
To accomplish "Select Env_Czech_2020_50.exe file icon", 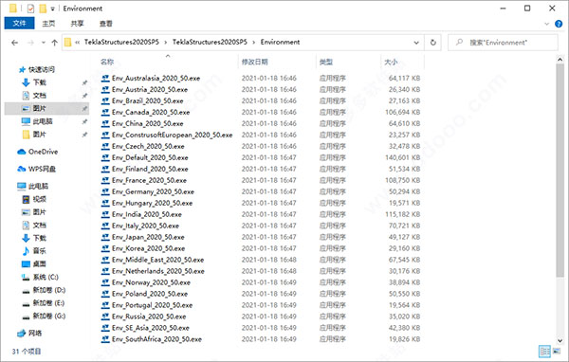I will (105, 146).
